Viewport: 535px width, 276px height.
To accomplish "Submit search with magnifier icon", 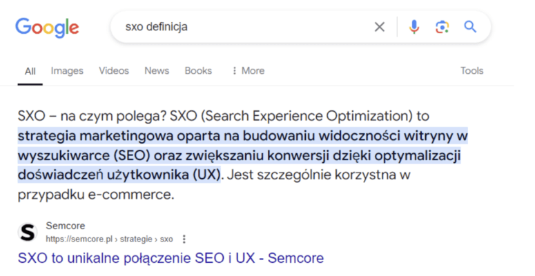I will 470,27.
